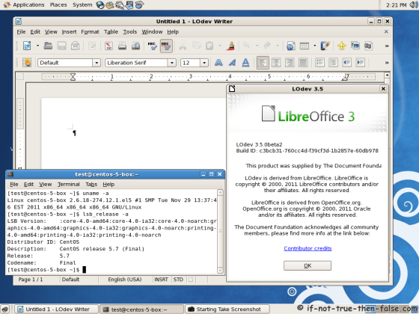Toggle Numbering list icon
Viewport: 419px width, 314px height.
click(x=320, y=63)
